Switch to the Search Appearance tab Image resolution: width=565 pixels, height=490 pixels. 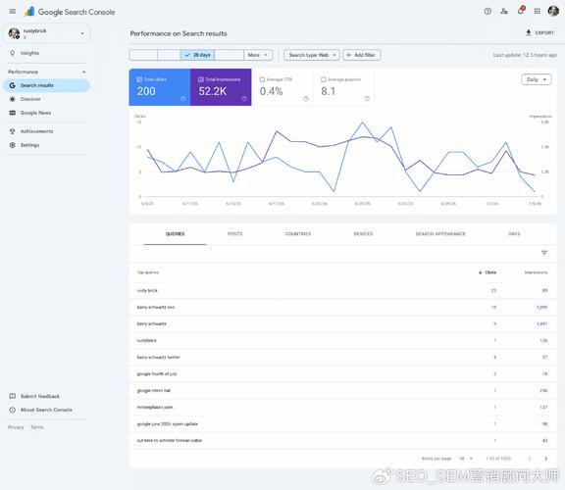(440, 234)
